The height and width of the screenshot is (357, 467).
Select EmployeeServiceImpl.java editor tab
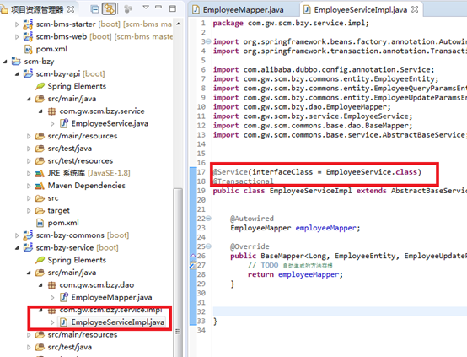click(360, 10)
